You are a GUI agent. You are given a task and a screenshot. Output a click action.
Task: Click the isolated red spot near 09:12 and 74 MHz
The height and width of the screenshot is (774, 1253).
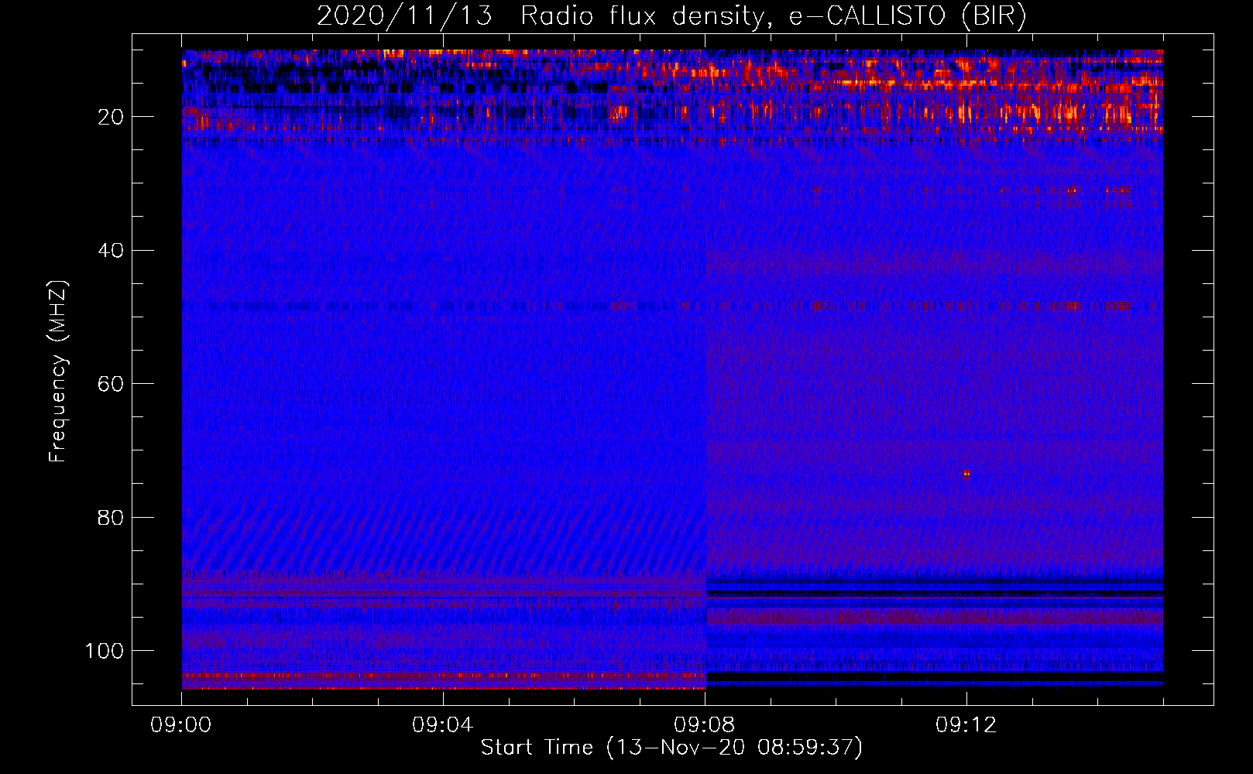966,474
